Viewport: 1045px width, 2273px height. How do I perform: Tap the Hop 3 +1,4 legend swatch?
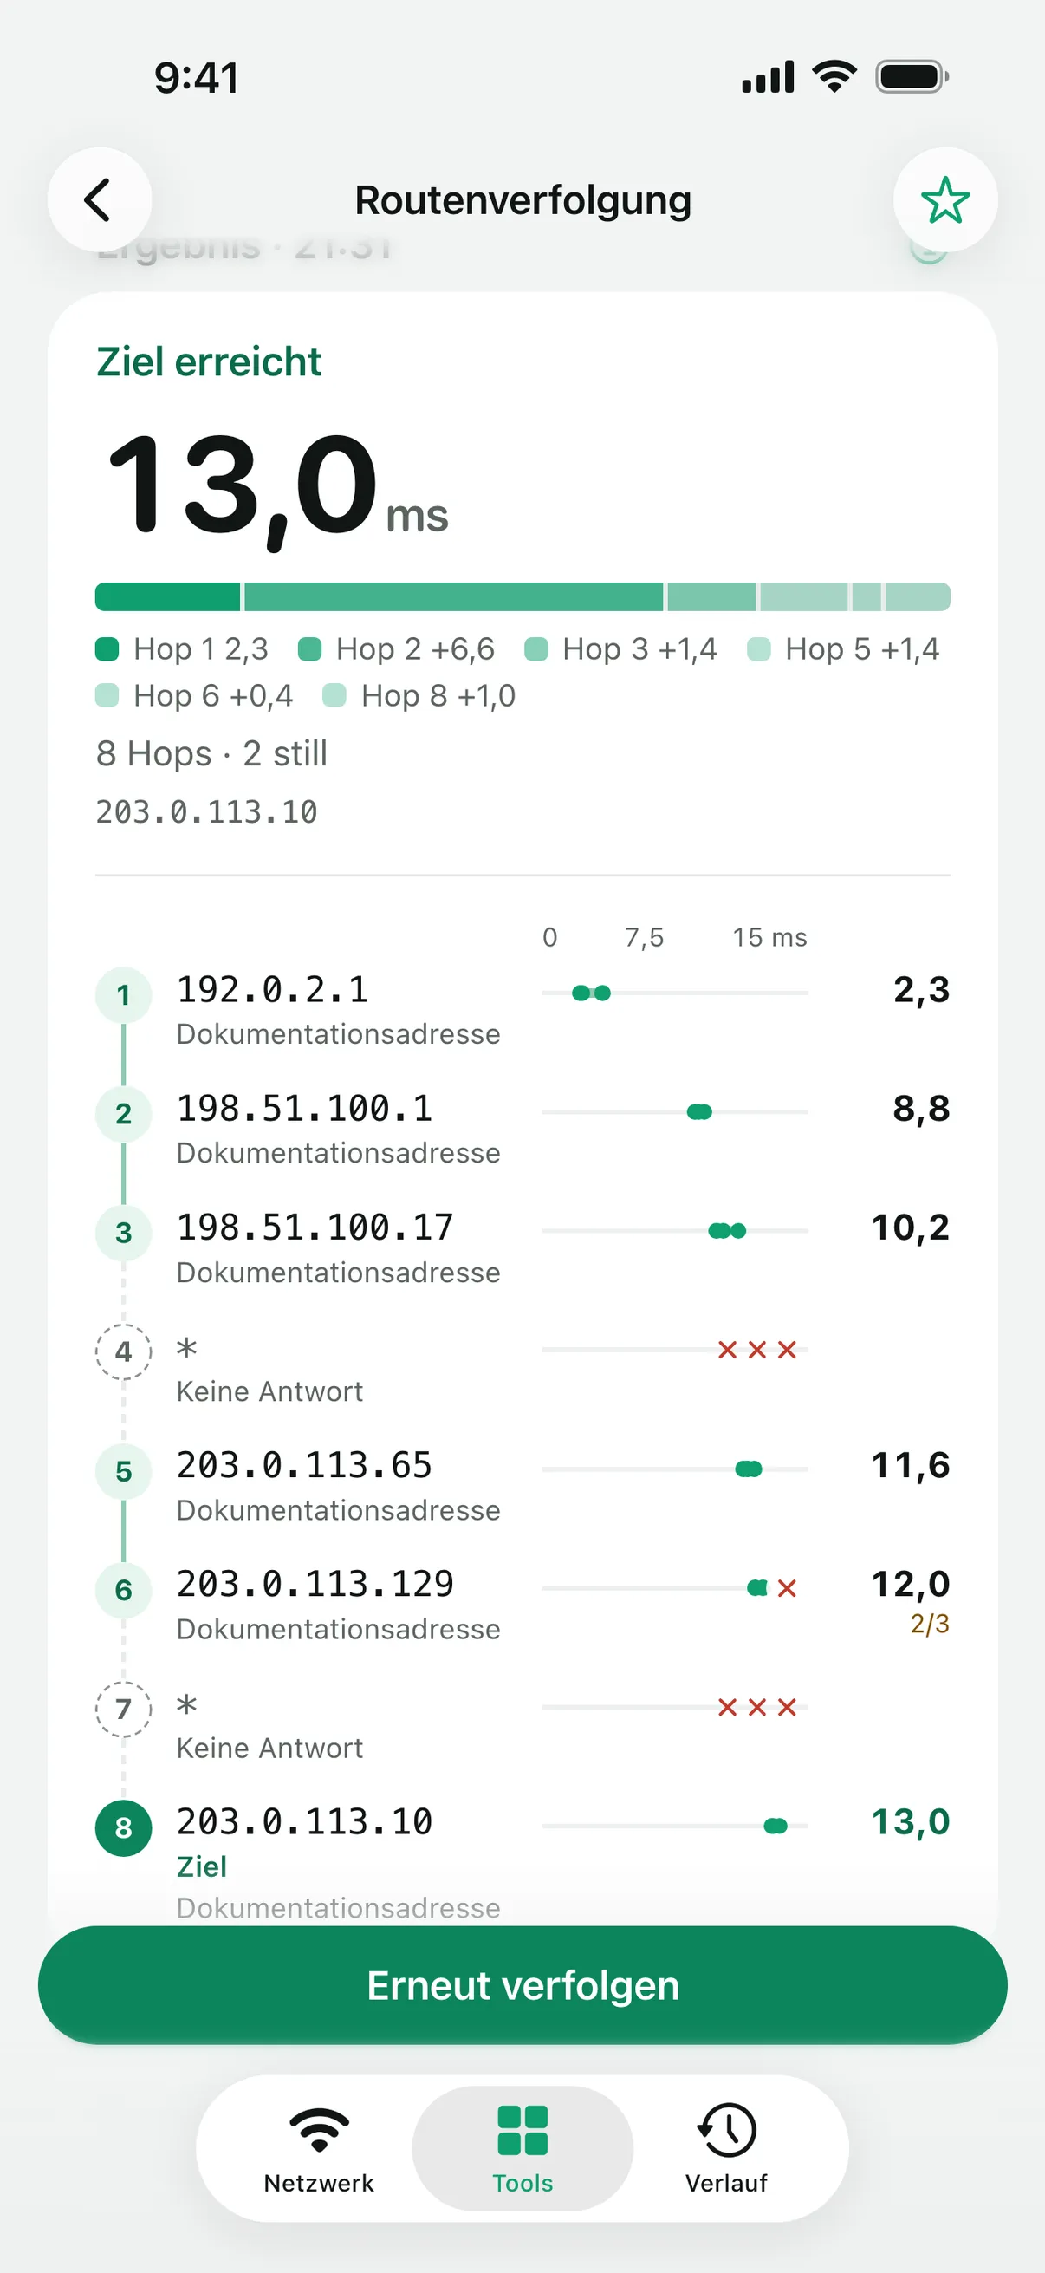pyautogui.click(x=536, y=649)
